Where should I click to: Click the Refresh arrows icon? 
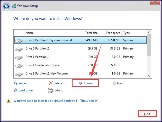coord(16,83)
